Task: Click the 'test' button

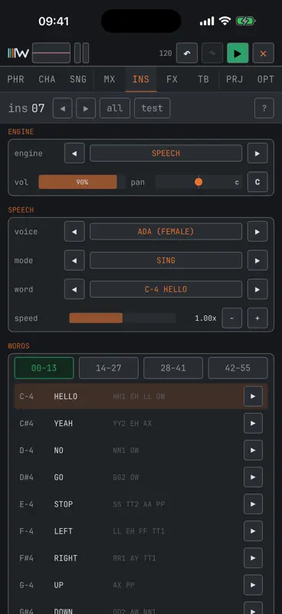Action: tap(152, 108)
